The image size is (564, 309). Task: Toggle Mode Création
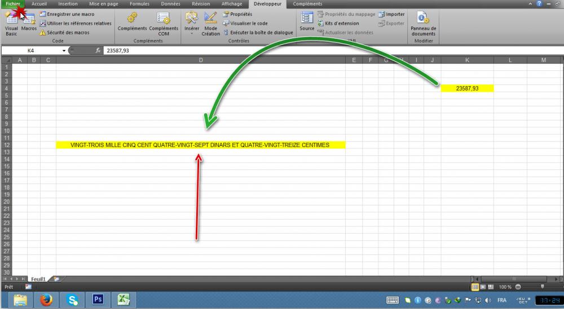[210, 24]
